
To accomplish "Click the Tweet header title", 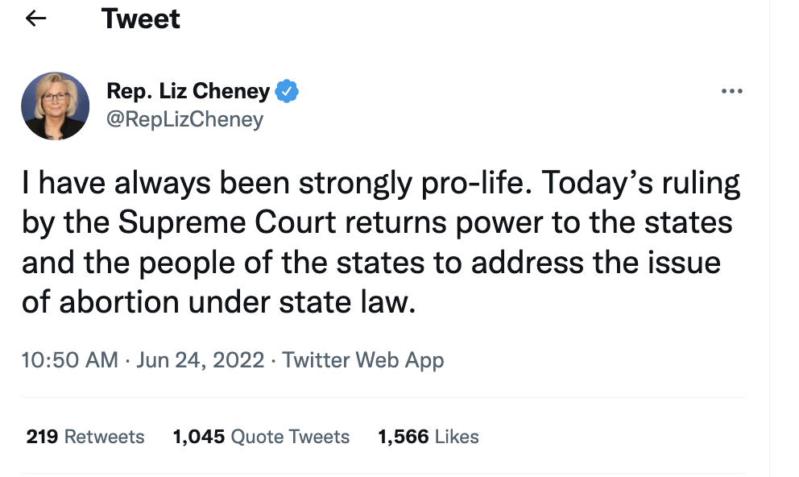I will (x=141, y=19).
